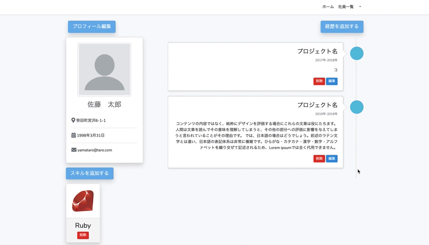
Task: Click the calendar icon next to birthdate
Action: (74, 135)
